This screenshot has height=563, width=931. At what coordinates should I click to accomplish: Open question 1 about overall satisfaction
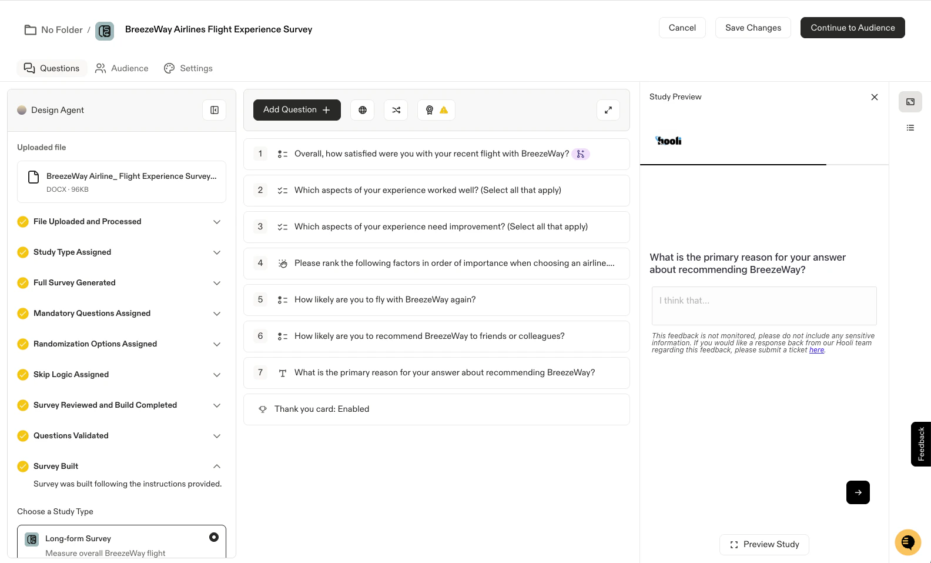[x=437, y=154]
